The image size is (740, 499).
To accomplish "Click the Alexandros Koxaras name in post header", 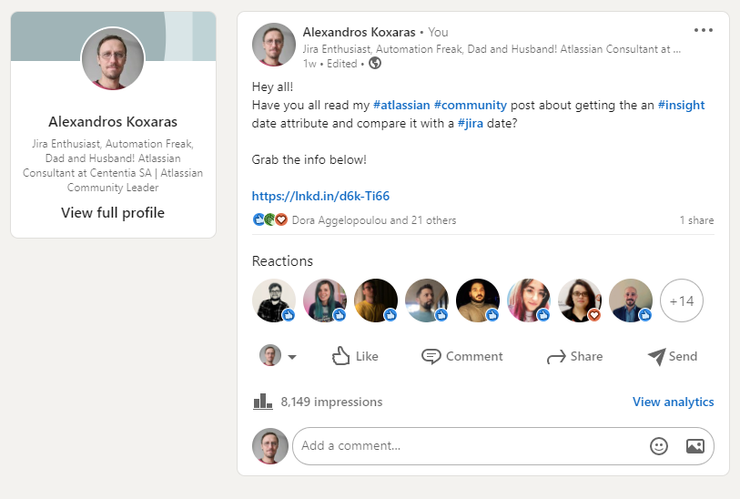I will click(360, 32).
